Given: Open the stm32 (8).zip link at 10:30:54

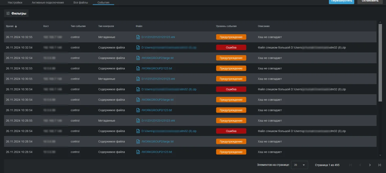Looking at the screenshot, I should pyautogui.click(x=169, y=89).
